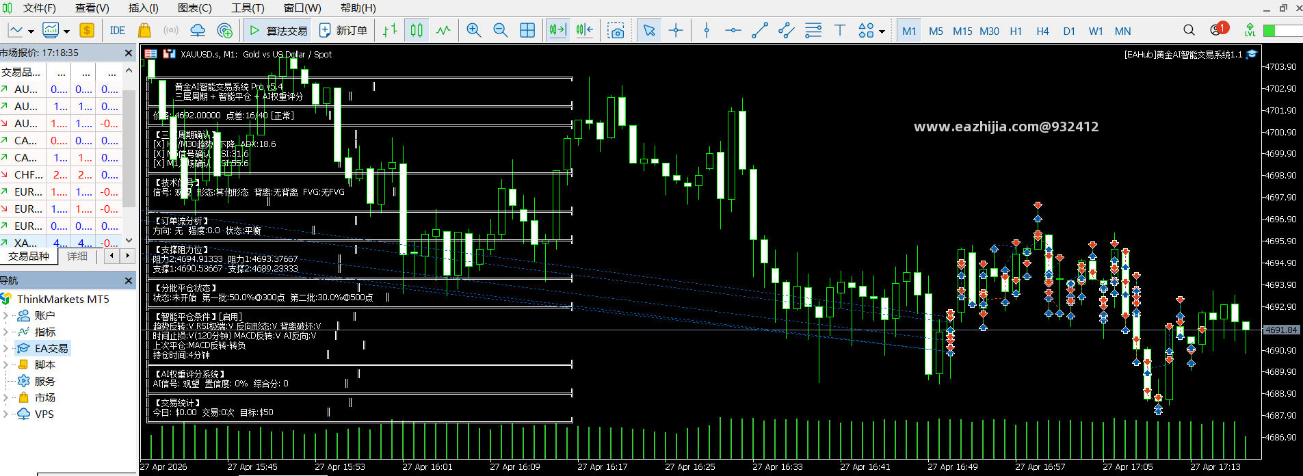Open shapes objects dropdown arrow
Screen dimensions: 1303x476
click(882, 31)
